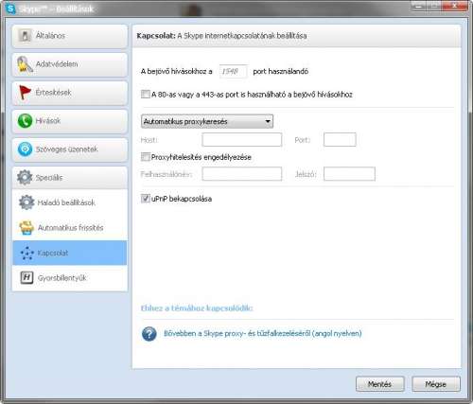
Task: Open the Általános settings icon
Action: click(25, 36)
